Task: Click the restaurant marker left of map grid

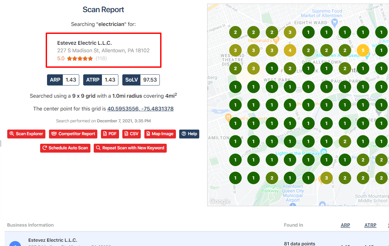Action: [228, 117]
